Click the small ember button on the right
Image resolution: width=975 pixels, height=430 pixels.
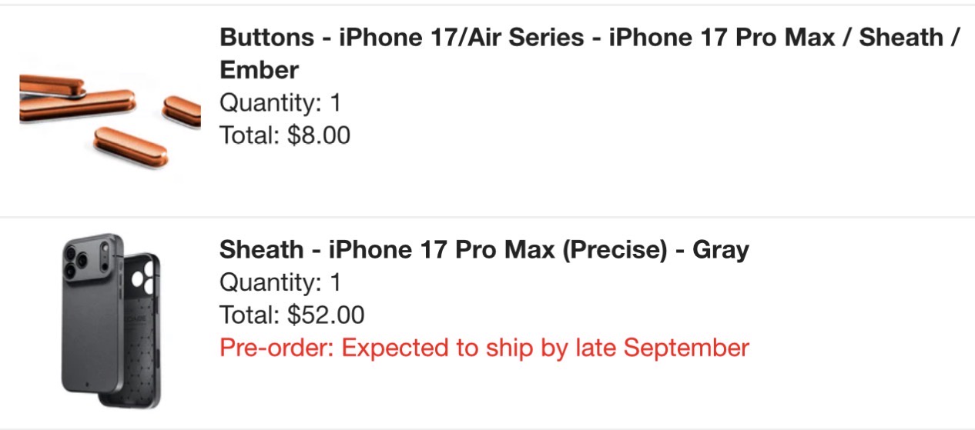click(x=183, y=110)
